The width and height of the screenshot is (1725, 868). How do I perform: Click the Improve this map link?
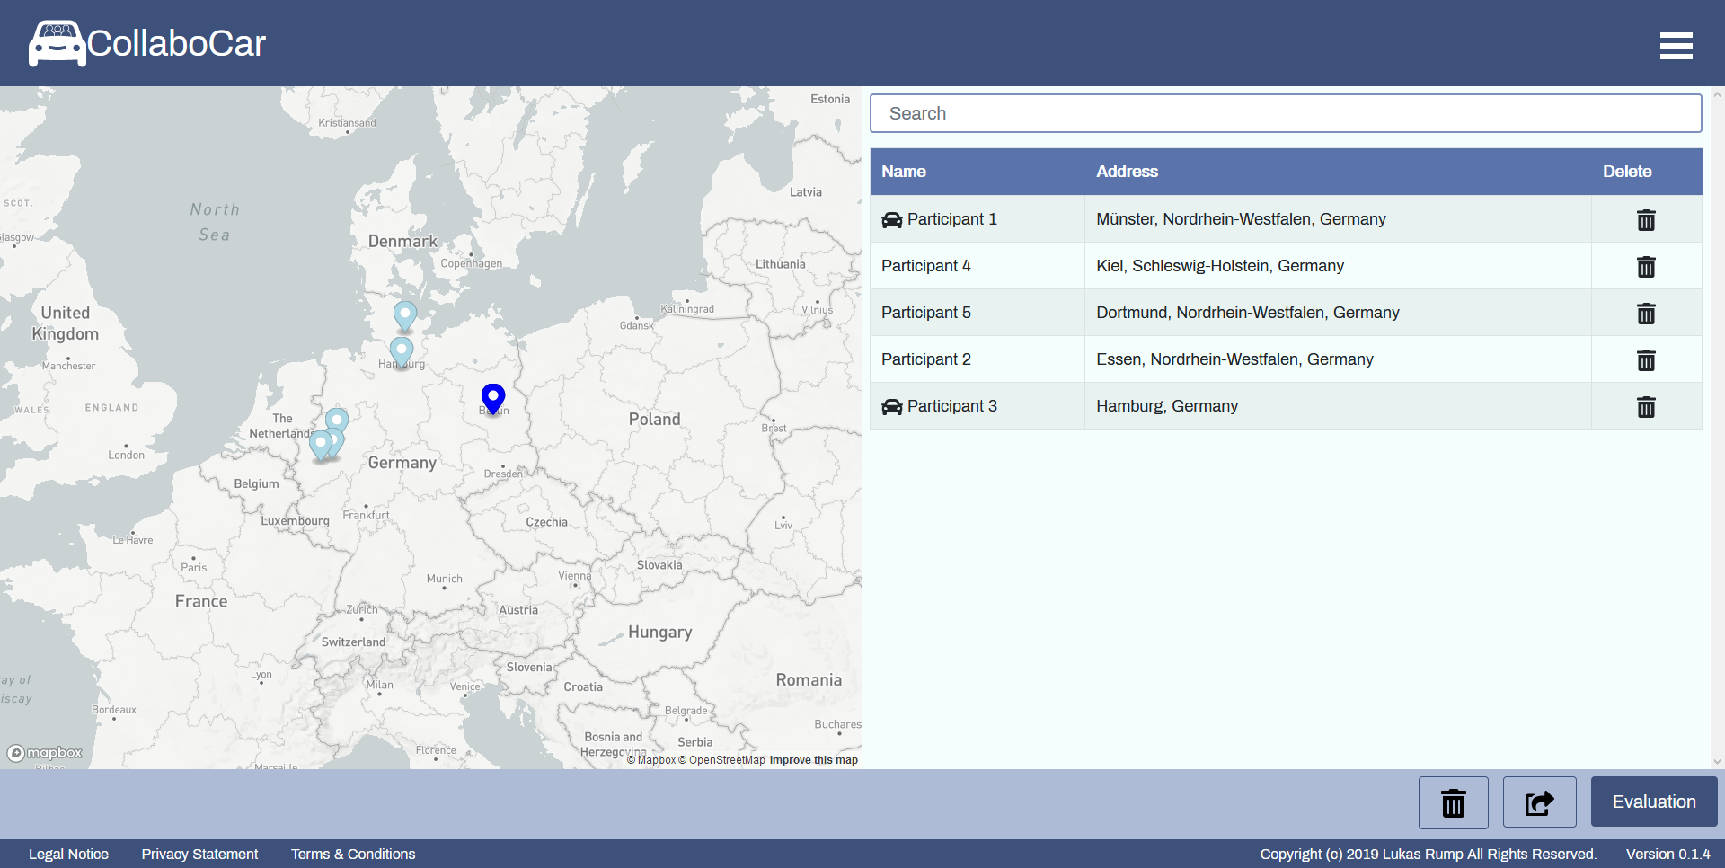(x=814, y=760)
